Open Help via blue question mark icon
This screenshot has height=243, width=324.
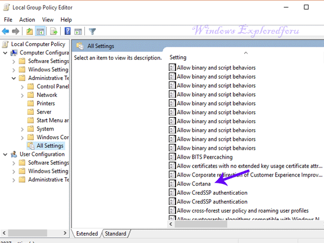pos(67,31)
